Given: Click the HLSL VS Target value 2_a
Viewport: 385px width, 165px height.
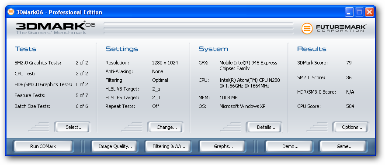Looking at the screenshot, I should (x=156, y=89).
